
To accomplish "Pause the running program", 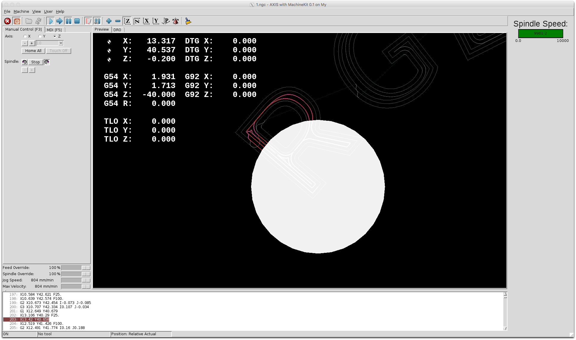I will coord(69,21).
